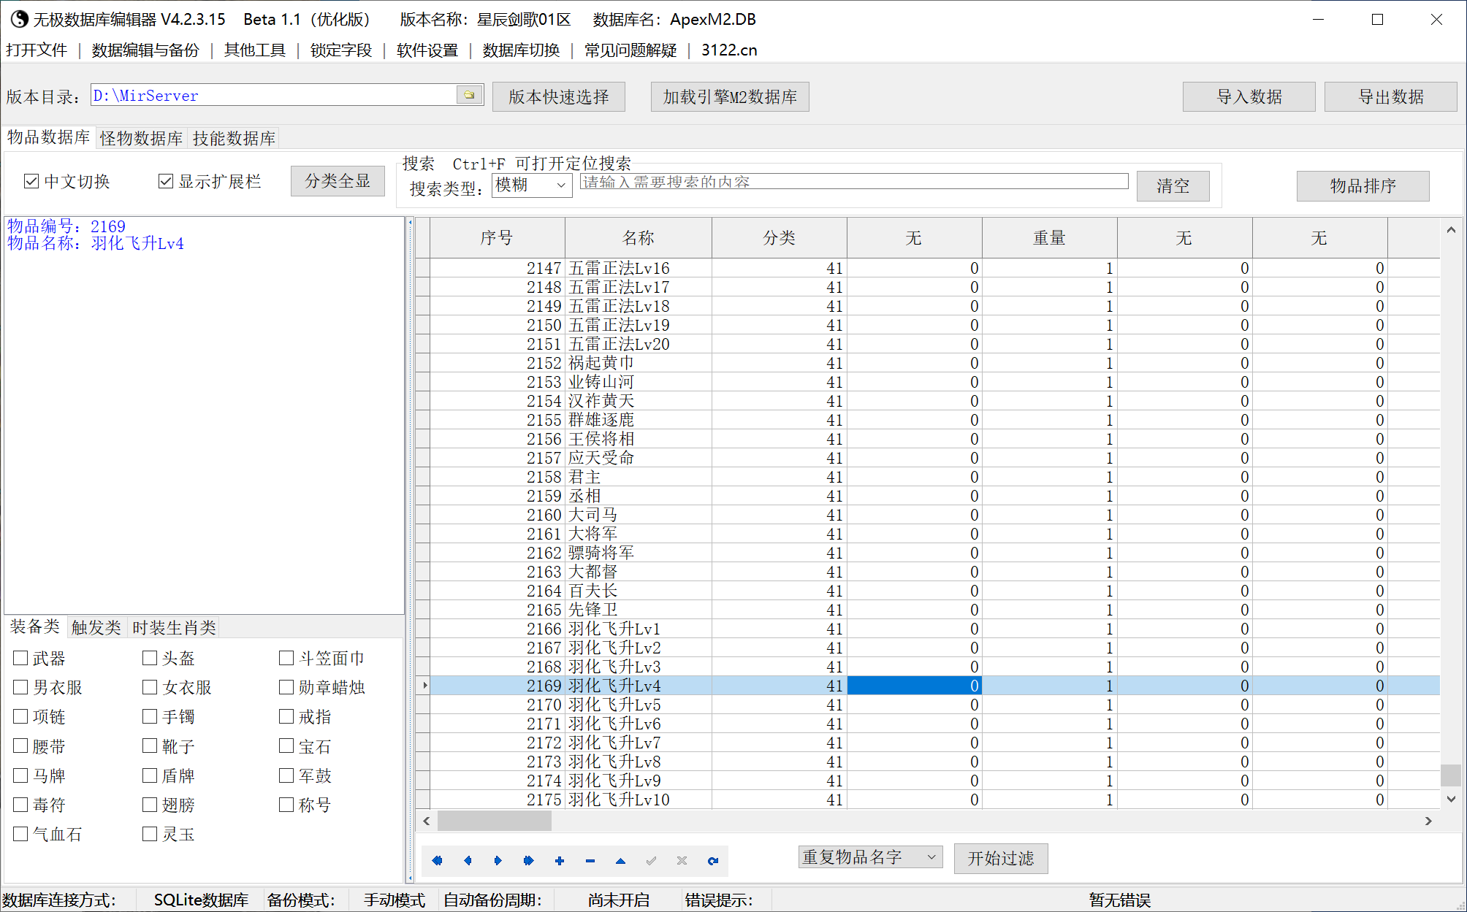This screenshot has width=1467, height=912.
Task: Click the vertical scrollbar thumb of table
Action: (x=1451, y=775)
